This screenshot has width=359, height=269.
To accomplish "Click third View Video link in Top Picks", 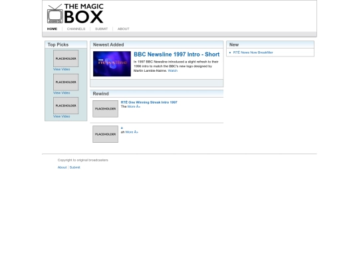I will point(62,116).
